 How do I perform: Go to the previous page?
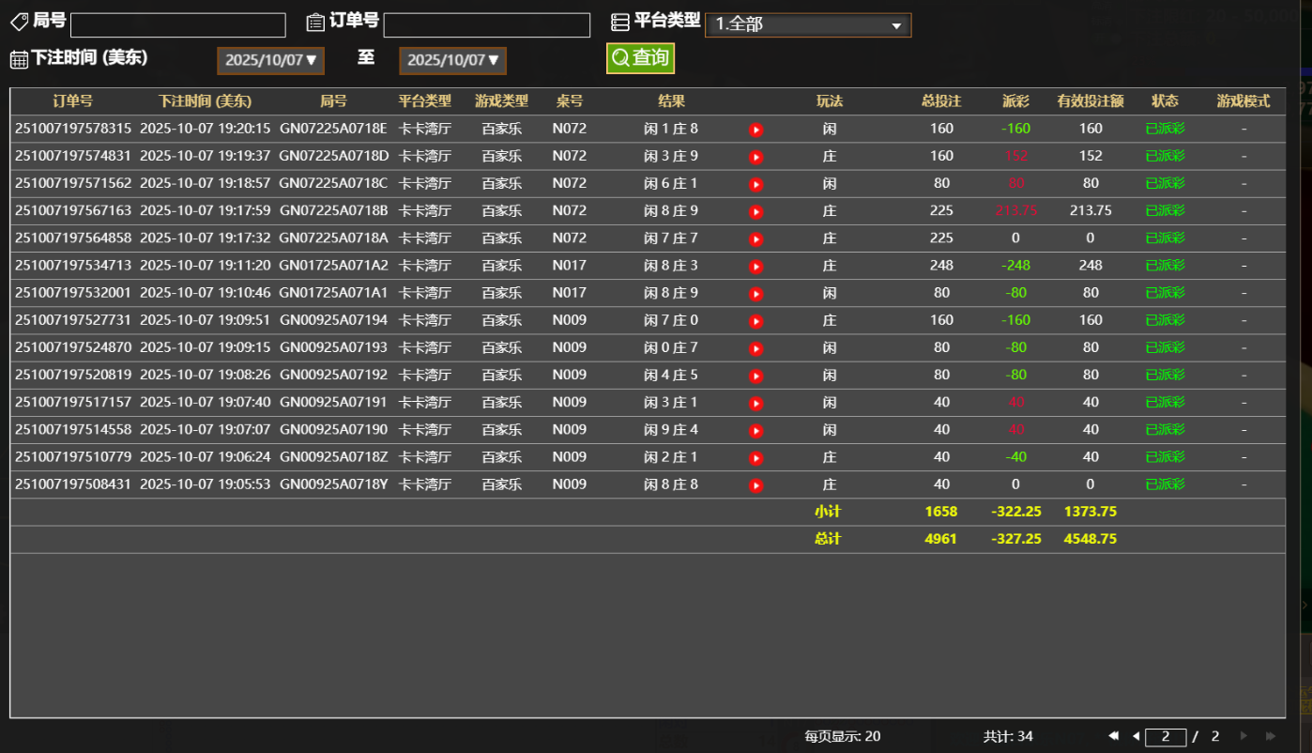(1136, 736)
